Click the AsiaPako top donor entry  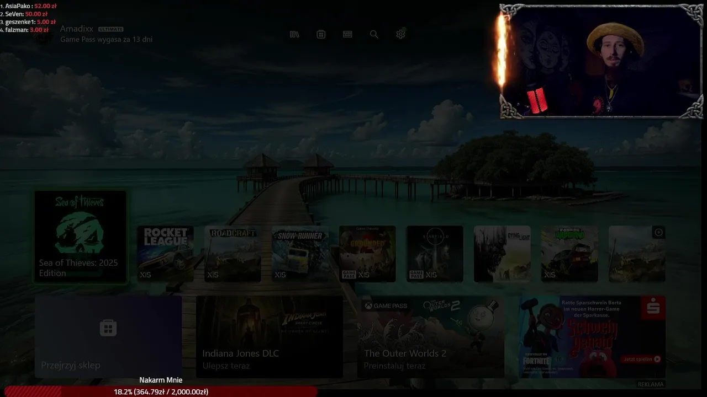28,6
